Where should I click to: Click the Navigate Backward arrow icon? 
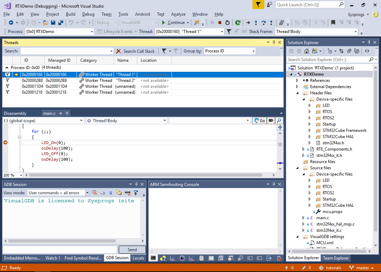coord(11,23)
